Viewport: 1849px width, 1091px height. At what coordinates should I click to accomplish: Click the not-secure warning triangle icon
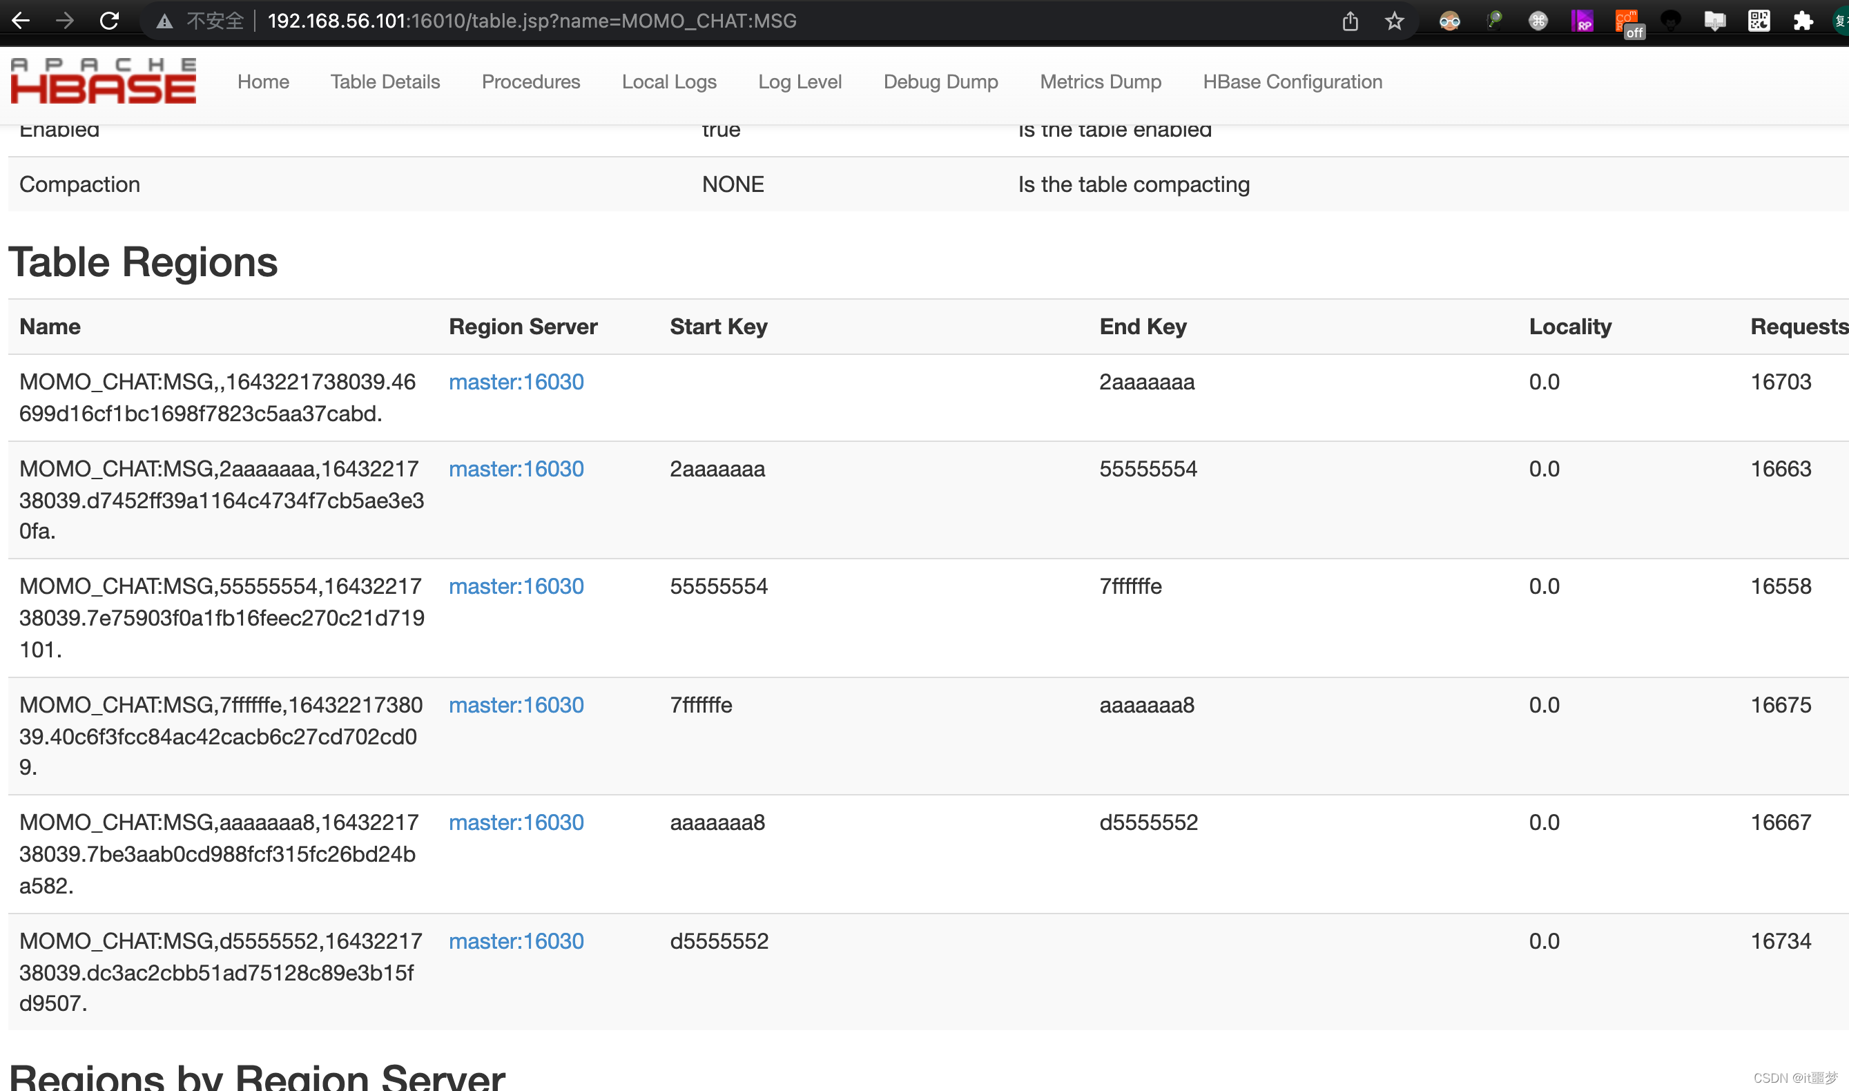point(164,21)
